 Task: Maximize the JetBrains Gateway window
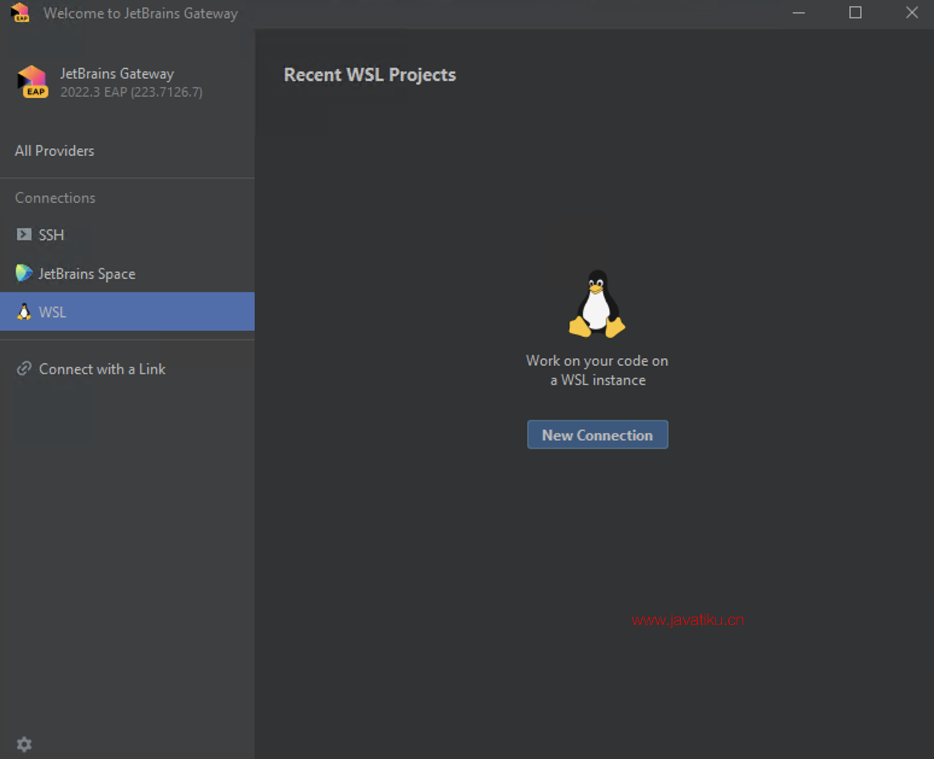tap(855, 13)
